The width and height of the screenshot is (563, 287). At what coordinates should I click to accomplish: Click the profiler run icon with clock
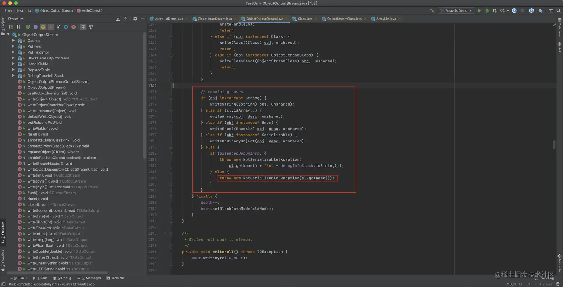coord(502,11)
